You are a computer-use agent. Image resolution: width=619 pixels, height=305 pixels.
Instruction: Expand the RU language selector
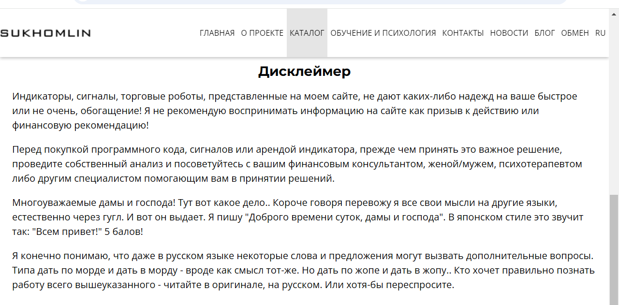(x=600, y=33)
